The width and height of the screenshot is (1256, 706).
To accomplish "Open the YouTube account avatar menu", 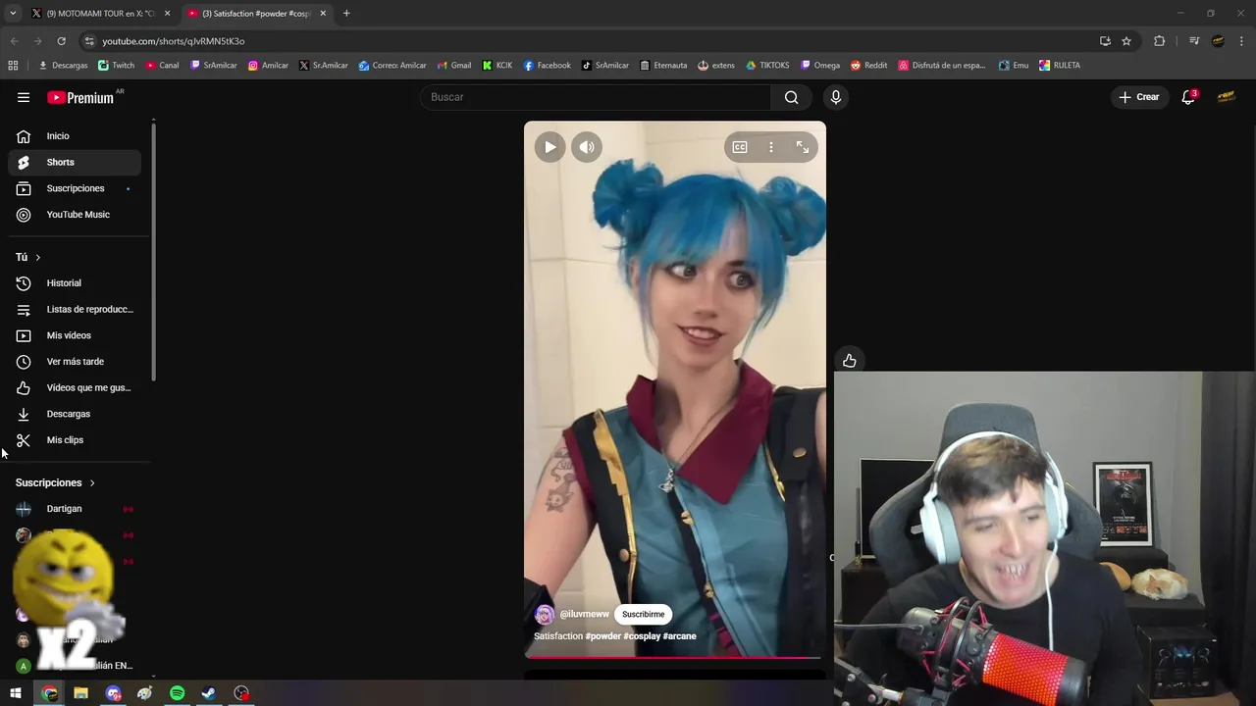I will tap(1226, 97).
